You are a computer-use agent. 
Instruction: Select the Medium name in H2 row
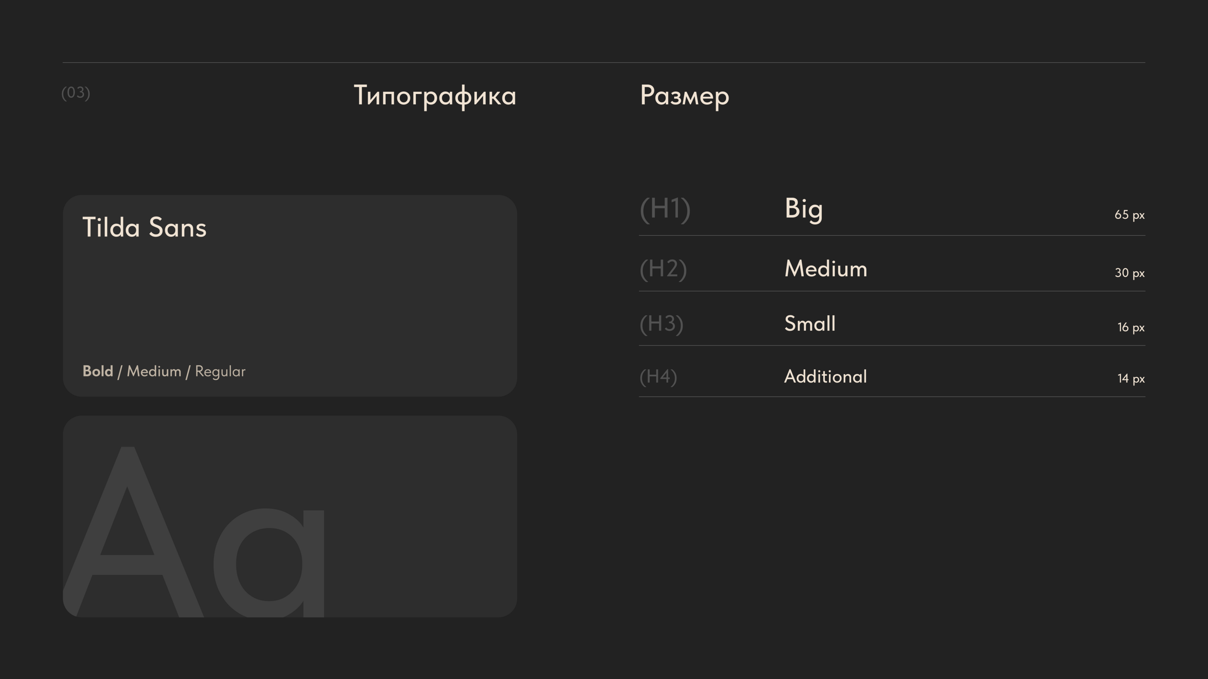point(825,269)
